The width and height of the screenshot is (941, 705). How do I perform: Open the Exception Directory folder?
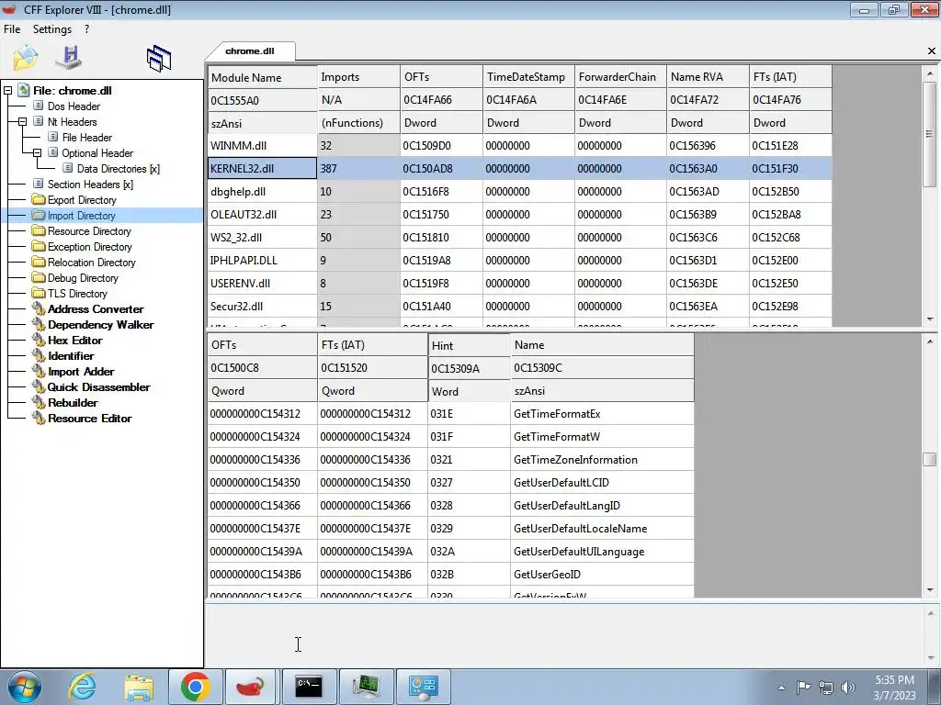[x=89, y=246]
